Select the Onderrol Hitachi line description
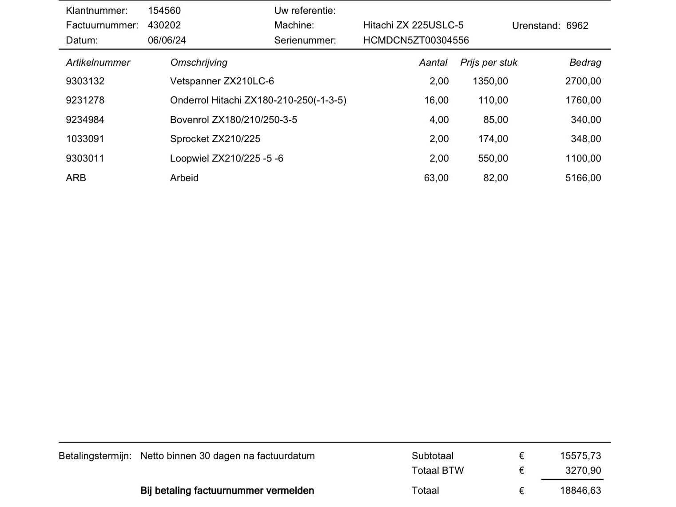The width and height of the screenshot is (676, 507). coord(258,100)
